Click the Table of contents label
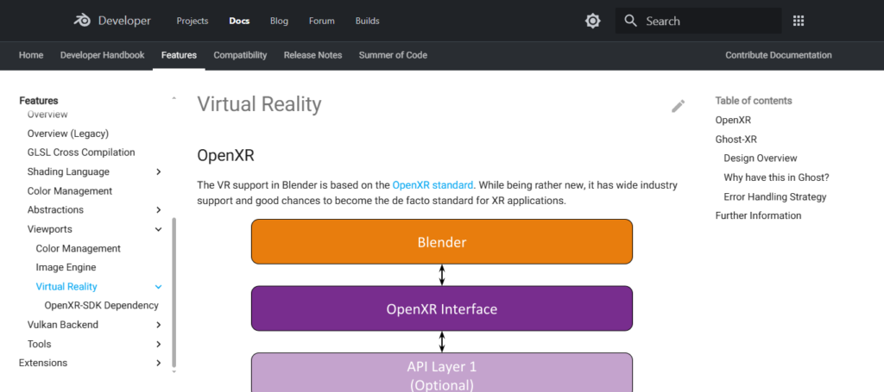Image resolution: width=884 pixels, height=392 pixels. (754, 101)
